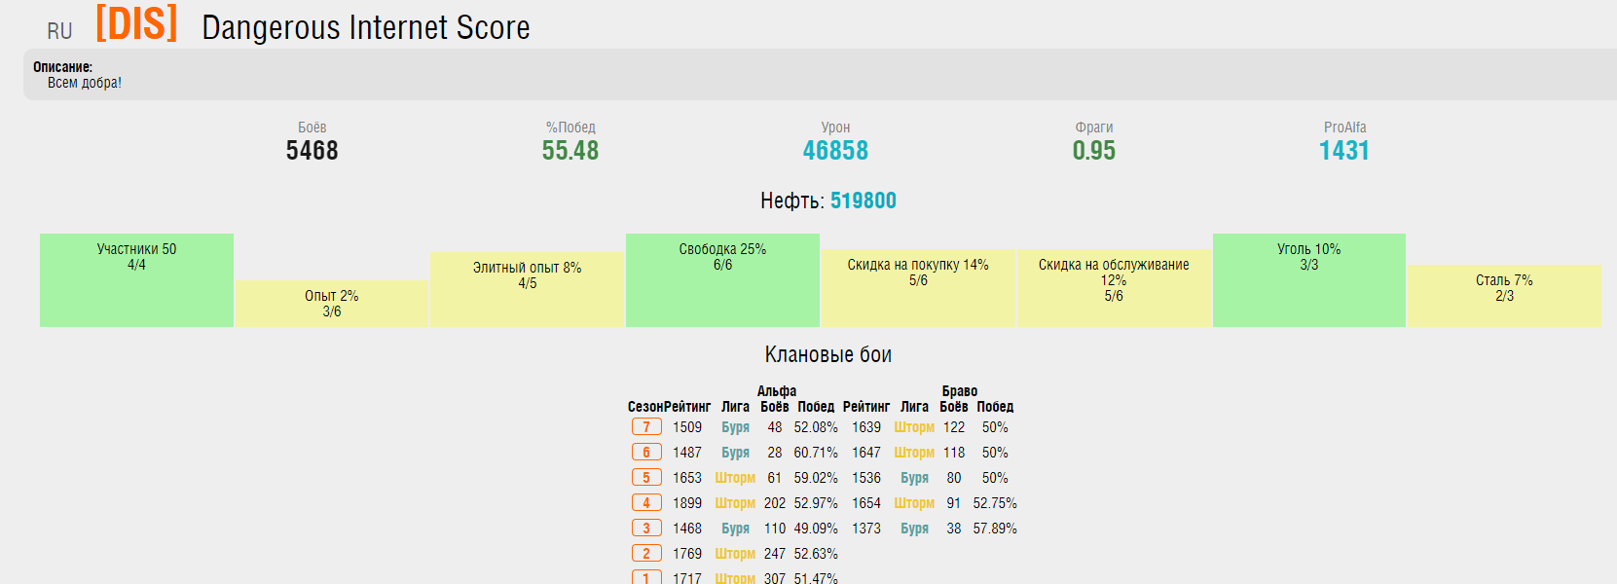Click the orange [DIS] clan tag

(136, 24)
